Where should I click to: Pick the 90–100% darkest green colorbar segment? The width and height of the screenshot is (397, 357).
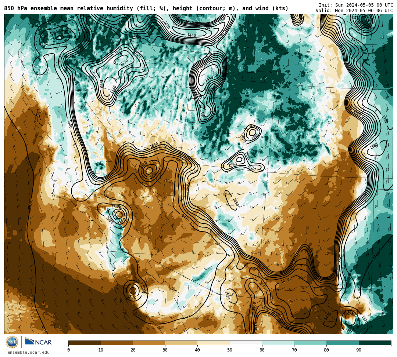point(375,343)
